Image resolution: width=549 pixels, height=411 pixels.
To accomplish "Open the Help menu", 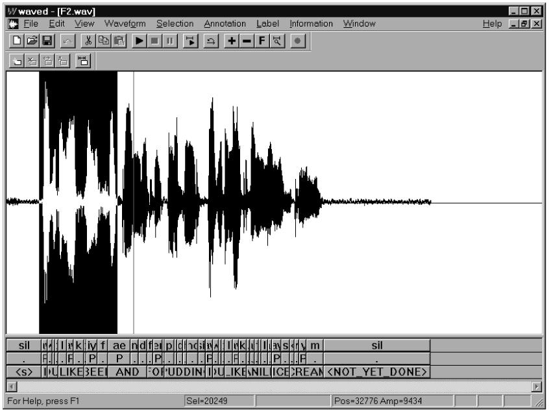I will [x=492, y=24].
